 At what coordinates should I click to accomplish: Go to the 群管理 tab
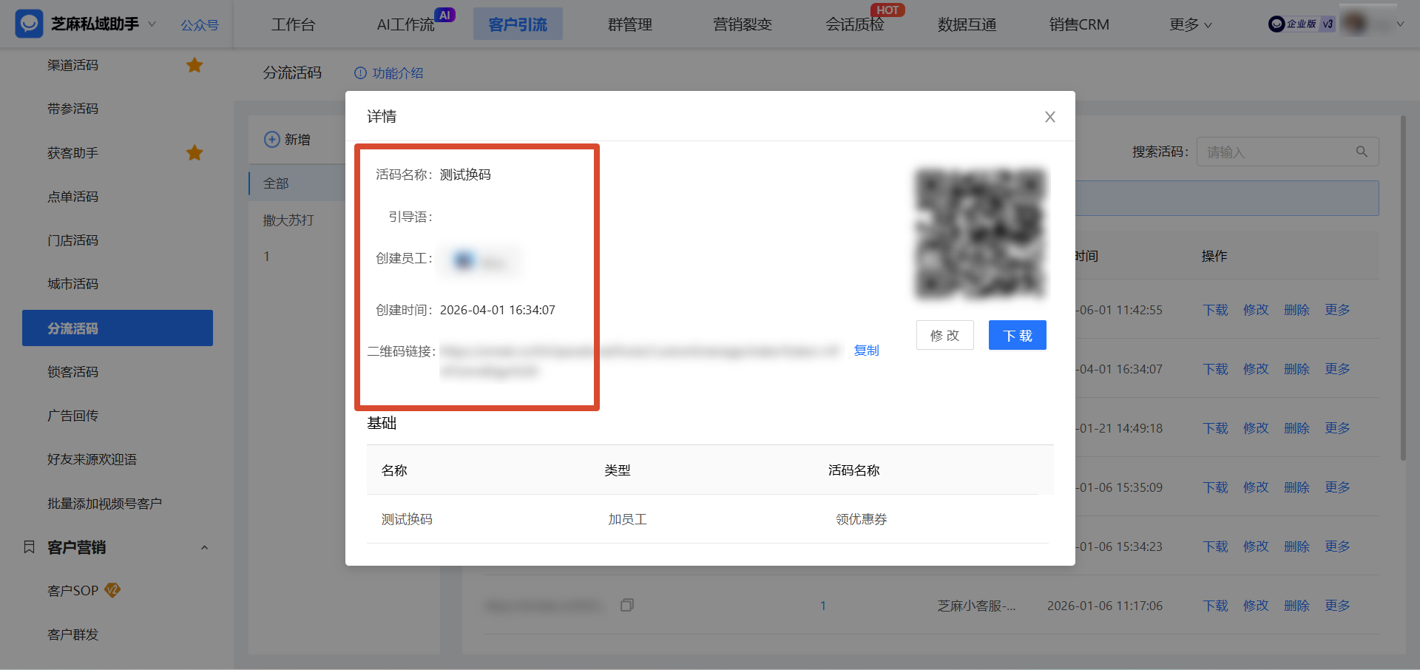click(x=630, y=24)
